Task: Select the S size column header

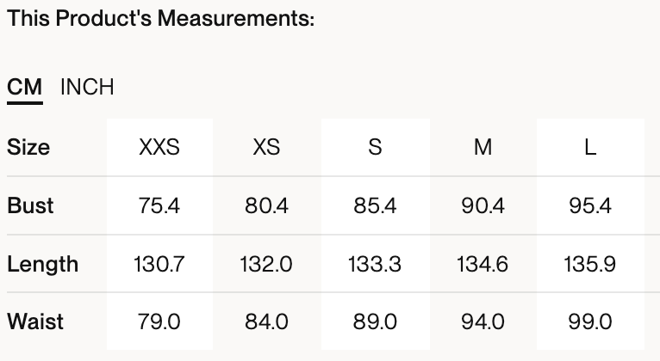Action: pyautogui.click(x=375, y=147)
